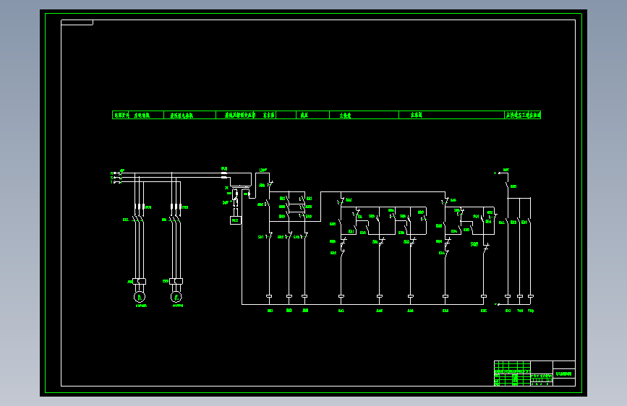The width and height of the screenshot is (627, 406).
Task: Click the boxed component below the transformer rectifier
Action: pos(236,220)
